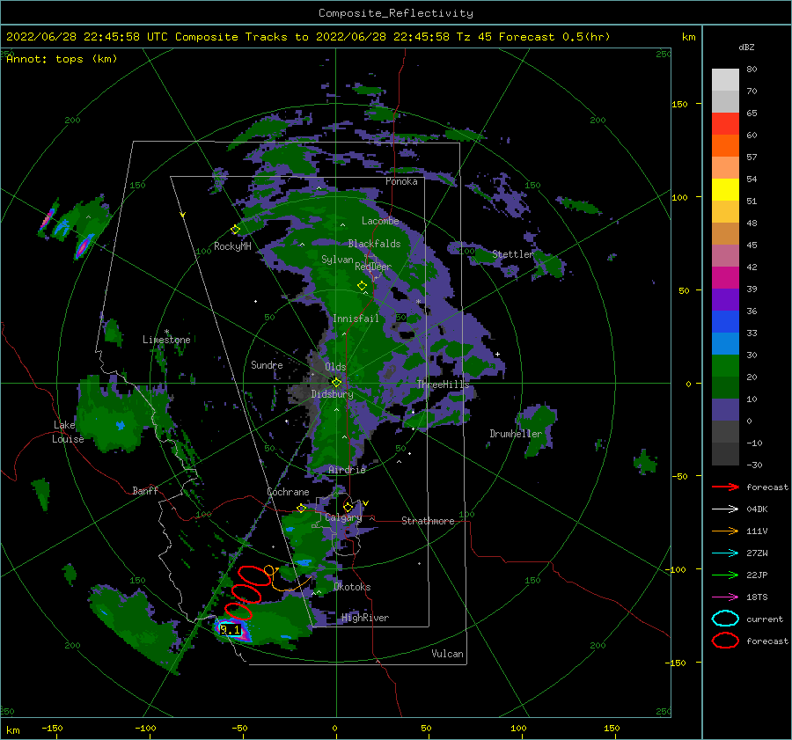Click the Innisfail town label

[356, 319]
